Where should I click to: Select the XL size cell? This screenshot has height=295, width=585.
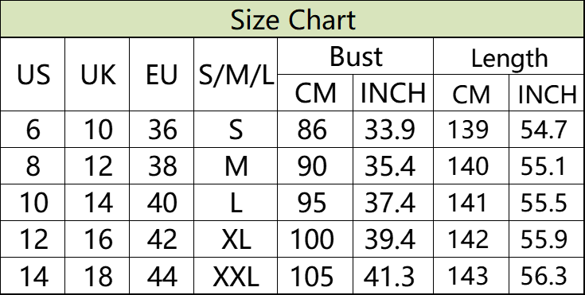[x=236, y=239]
